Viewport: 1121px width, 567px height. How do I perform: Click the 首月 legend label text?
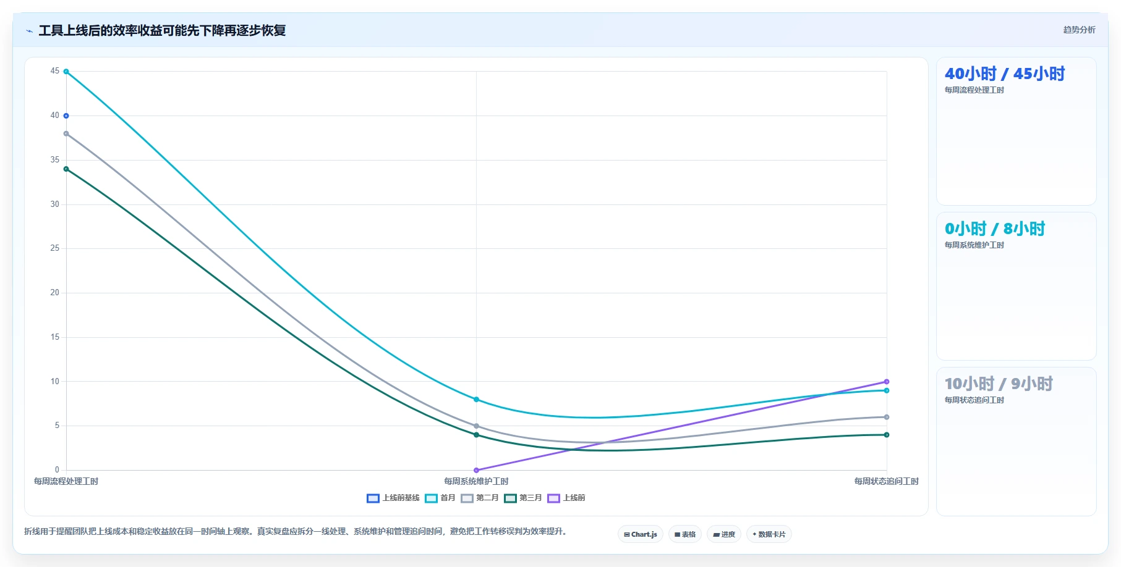[x=448, y=498]
